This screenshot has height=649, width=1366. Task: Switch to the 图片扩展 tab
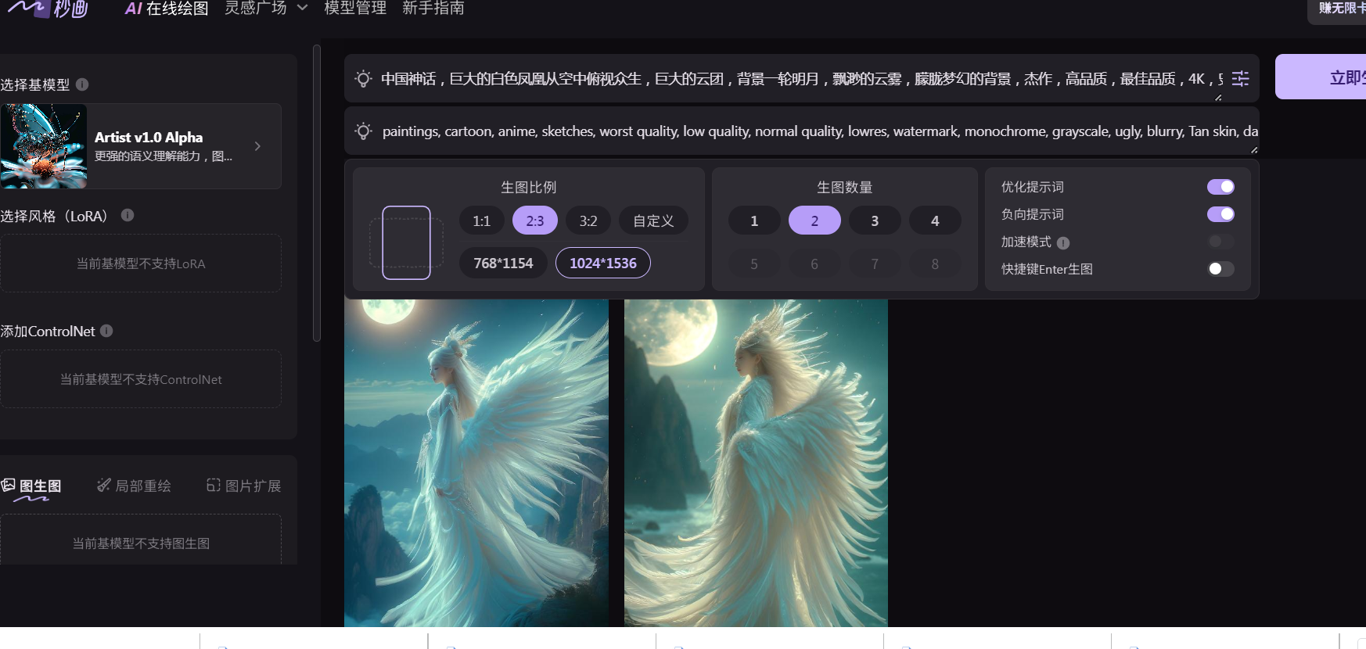pyautogui.click(x=243, y=486)
